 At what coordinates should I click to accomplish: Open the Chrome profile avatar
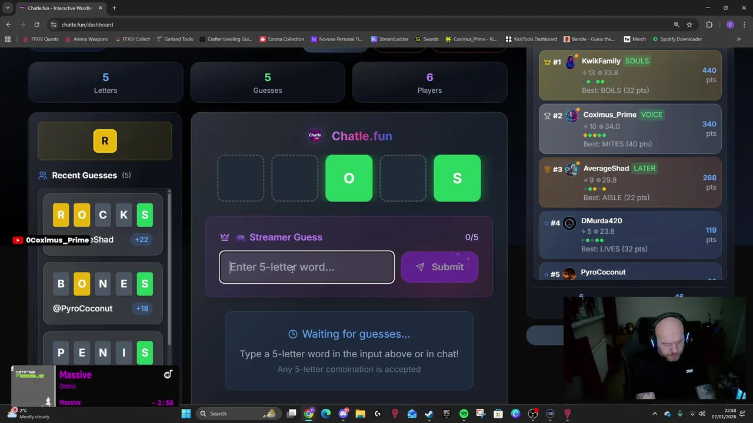click(730, 25)
